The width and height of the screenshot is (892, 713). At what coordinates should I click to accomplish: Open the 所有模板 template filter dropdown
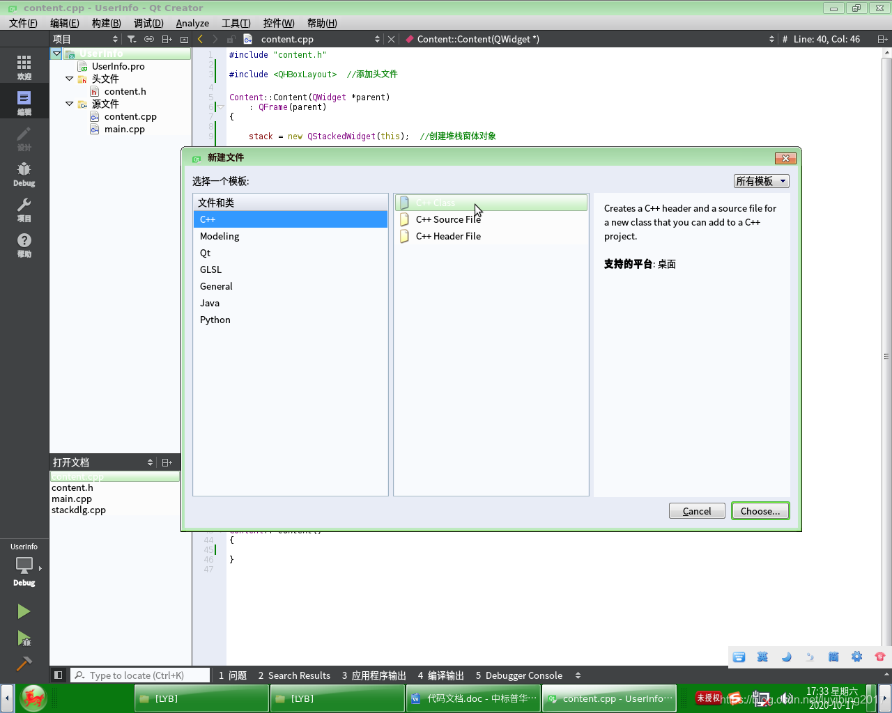761,181
